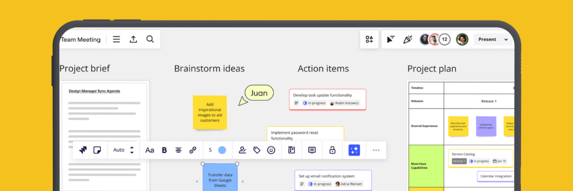Screen dimensions: 573x191
Task: Select the blue Transfer data from Google Sheets sticky
Action: point(220,178)
